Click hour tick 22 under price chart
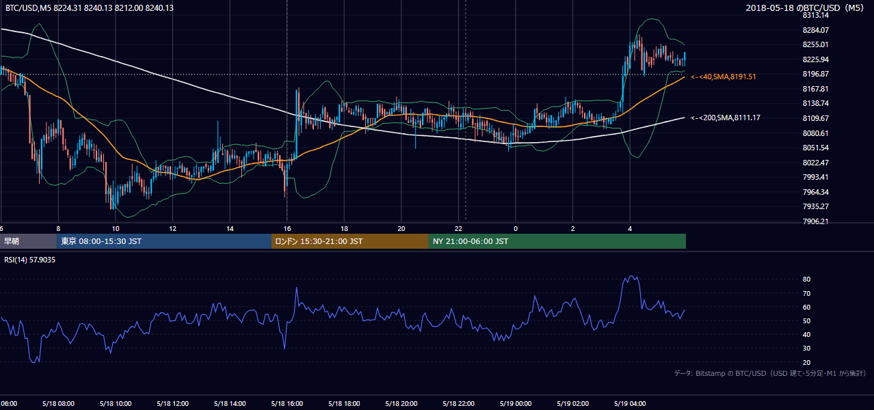Viewport: 874px width, 410px height. click(x=459, y=229)
